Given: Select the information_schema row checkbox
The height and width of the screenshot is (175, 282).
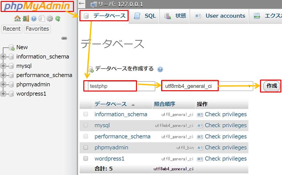Looking at the screenshot, I should point(86,114).
